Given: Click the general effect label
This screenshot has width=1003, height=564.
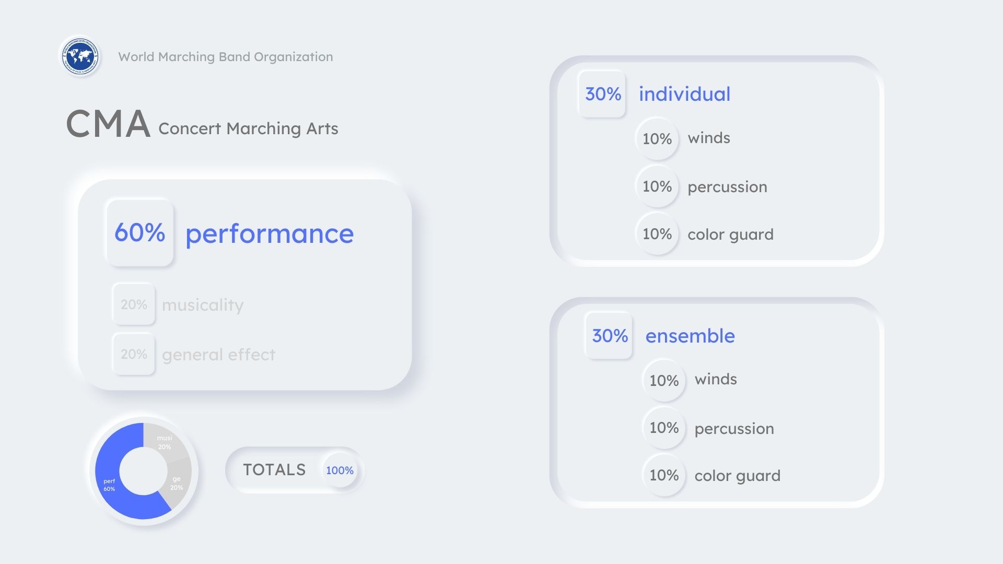Looking at the screenshot, I should (218, 355).
